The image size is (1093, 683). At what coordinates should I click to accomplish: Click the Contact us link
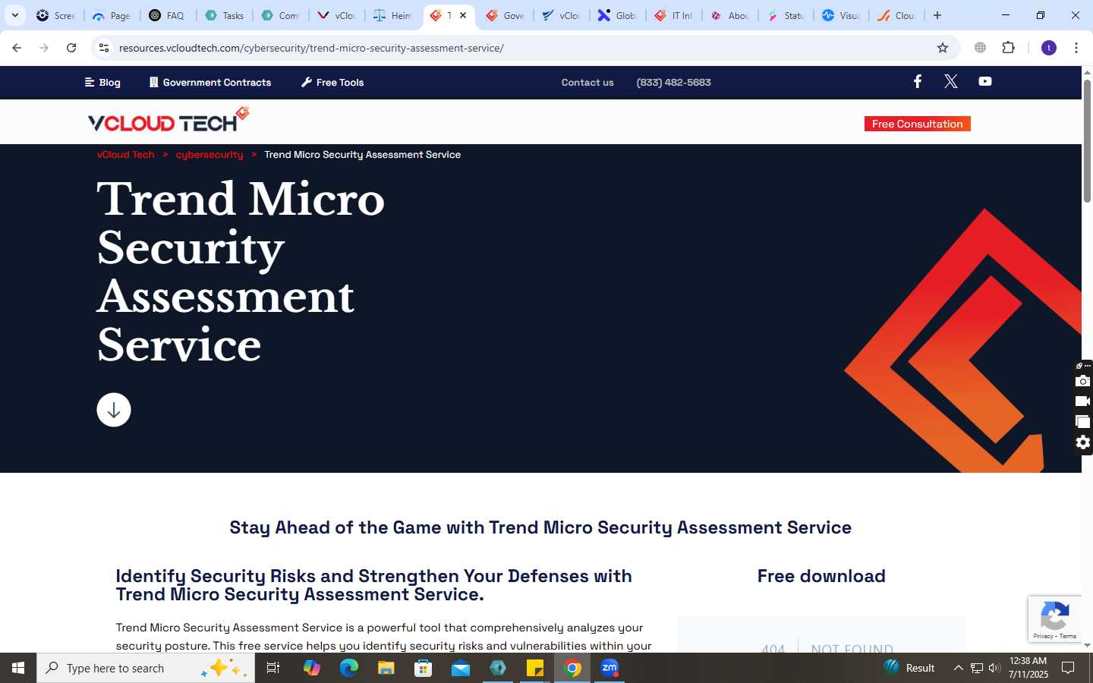587,83
